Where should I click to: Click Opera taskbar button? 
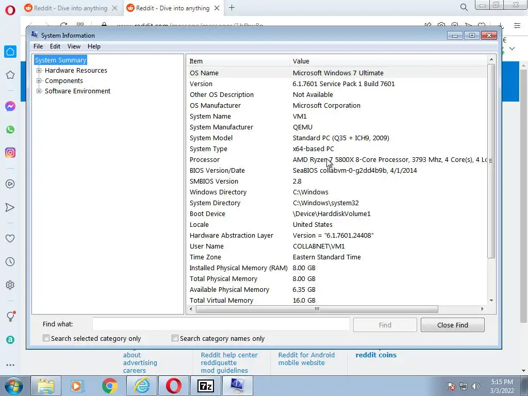pyautogui.click(x=173, y=386)
